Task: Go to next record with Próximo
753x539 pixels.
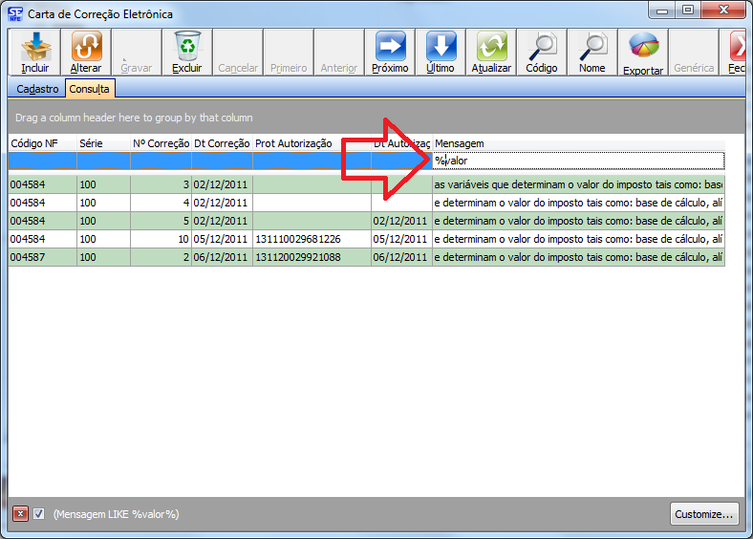Action: 390,52
